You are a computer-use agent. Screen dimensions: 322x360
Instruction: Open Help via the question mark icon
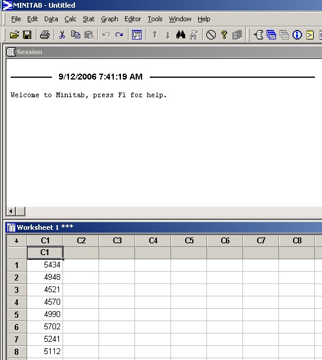click(224, 35)
